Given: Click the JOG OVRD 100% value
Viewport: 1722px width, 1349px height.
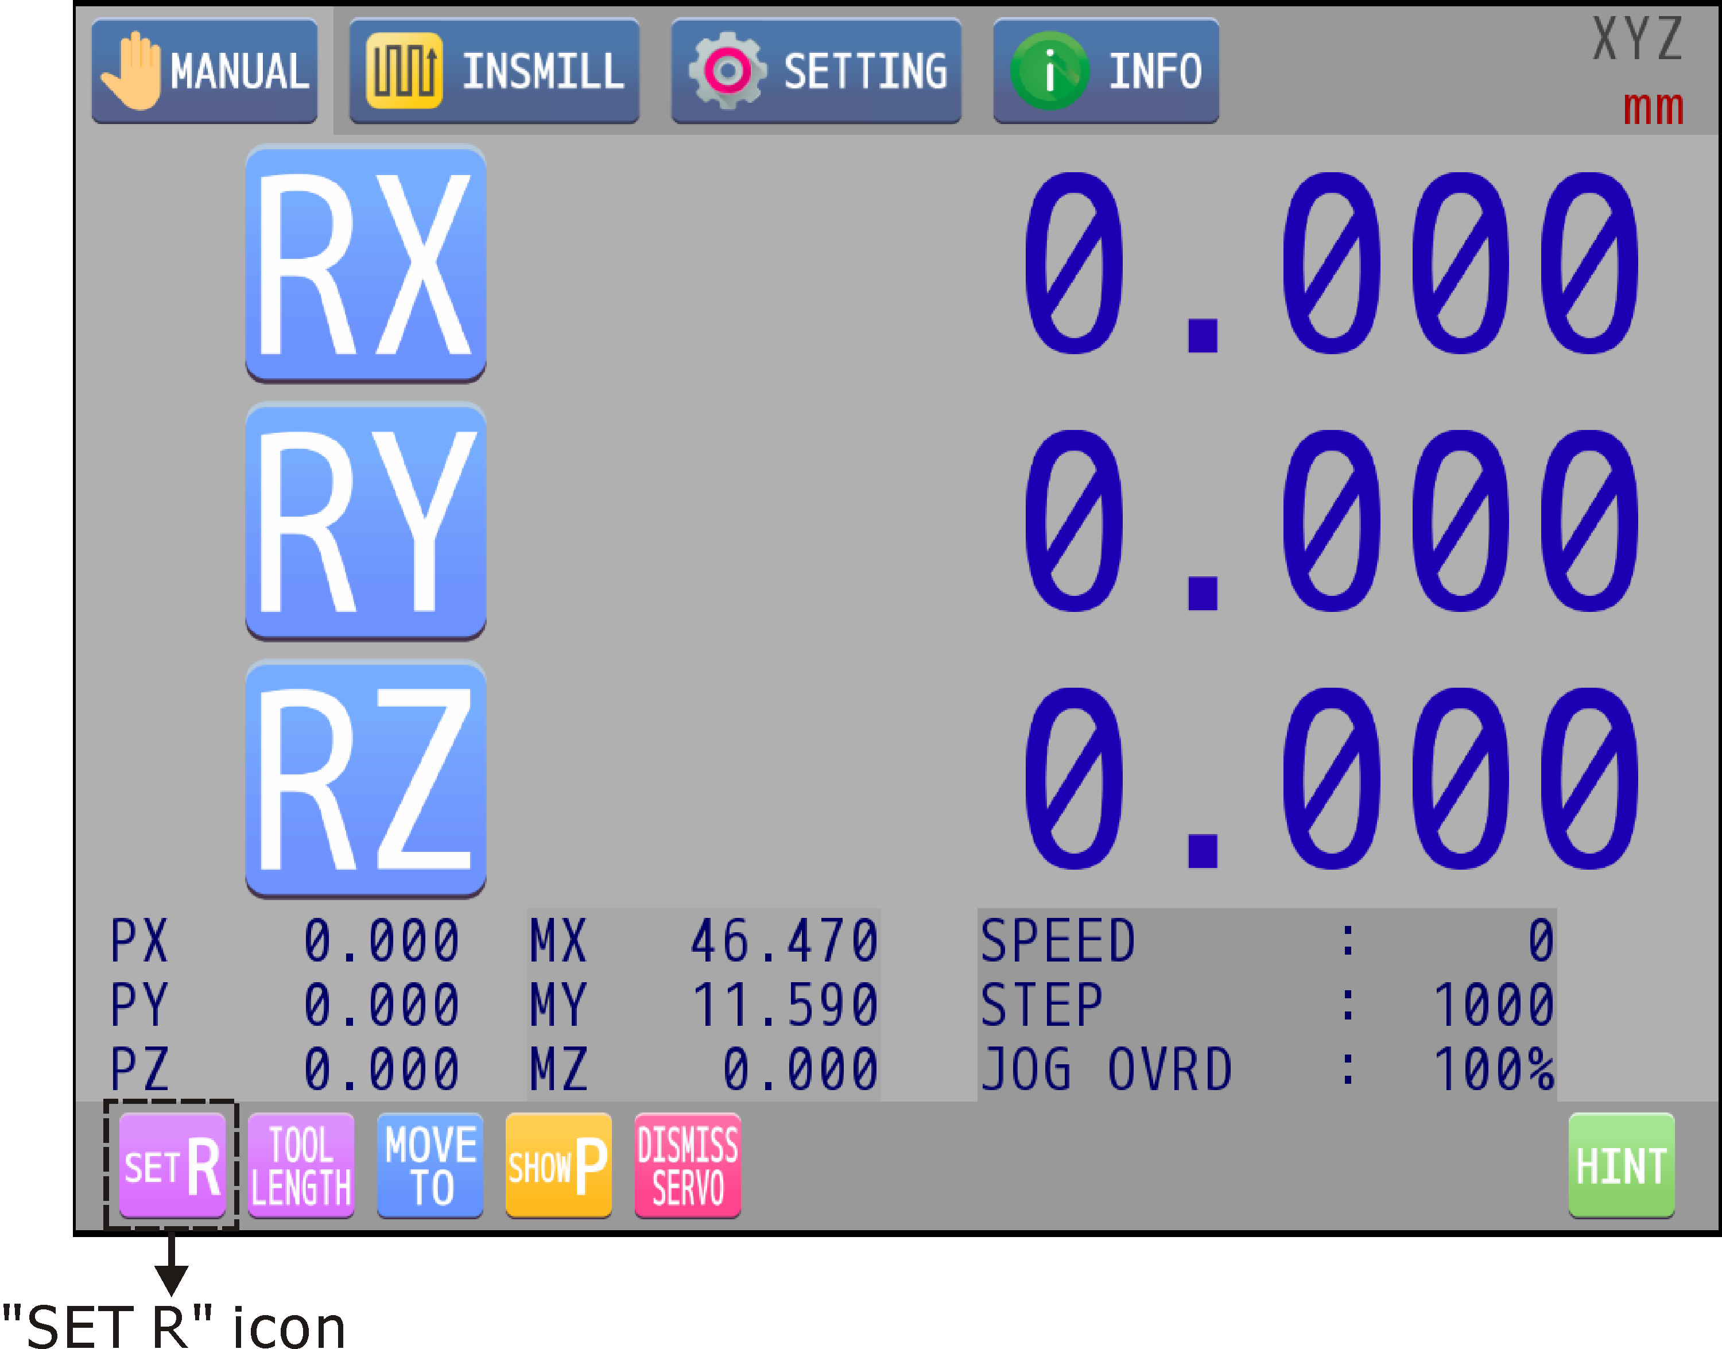Looking at the screenshot, I should [x=1492, y=1069].
